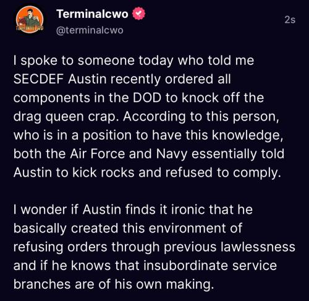Viewport: 309px width, 301px height.
Task: Open the Terminalcwo display name
Action: tap(92, 14)
